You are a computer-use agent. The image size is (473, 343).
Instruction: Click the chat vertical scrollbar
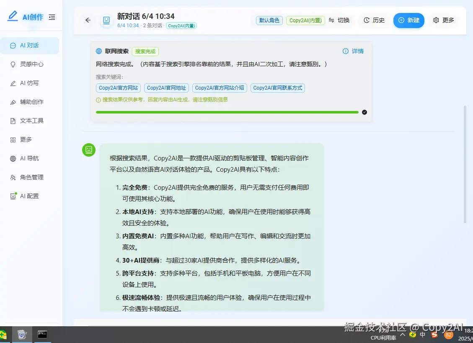pyautogui.click(x=465, y=165)
